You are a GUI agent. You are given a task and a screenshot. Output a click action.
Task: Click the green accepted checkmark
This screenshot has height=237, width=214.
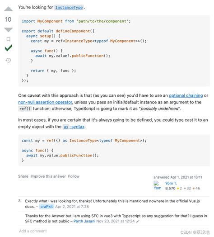(9, 48)
